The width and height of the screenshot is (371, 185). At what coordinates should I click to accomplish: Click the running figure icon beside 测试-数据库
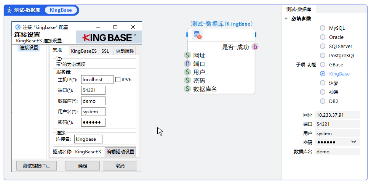[x=9, y=10]
